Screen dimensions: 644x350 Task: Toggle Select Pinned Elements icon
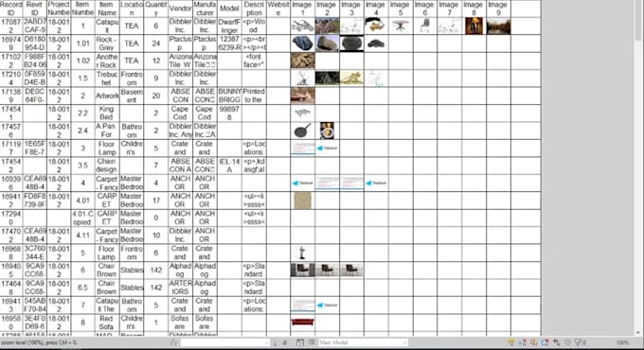(x=533, y=342)
